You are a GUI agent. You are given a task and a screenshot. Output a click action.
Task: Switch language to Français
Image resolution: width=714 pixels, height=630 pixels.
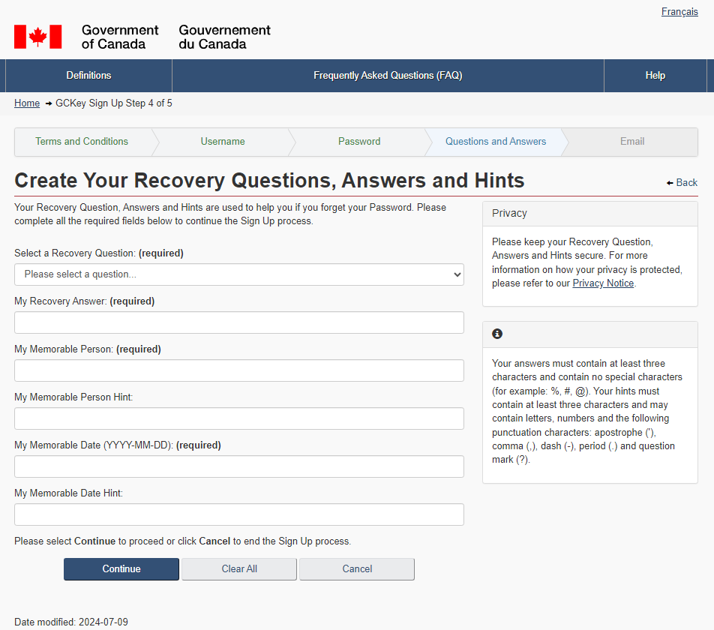pos(679,12)
